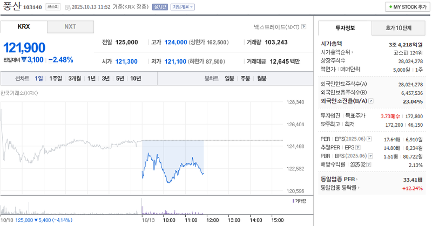The height and width of the screenshot is (226, 432).
Task: Click the help icon beside 넥스트레이드(NXT)
Action: pos(304,26)
